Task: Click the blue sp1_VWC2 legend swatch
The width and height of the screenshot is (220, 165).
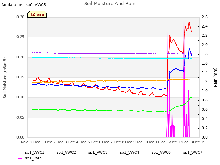Action: pos(52,153)
